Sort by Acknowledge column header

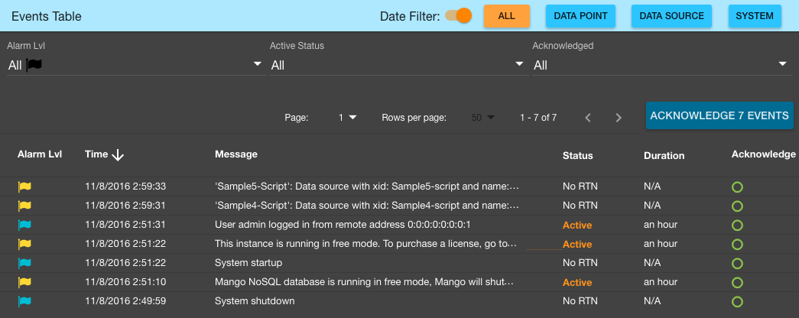pyautogui.click(x=763, y=154)
